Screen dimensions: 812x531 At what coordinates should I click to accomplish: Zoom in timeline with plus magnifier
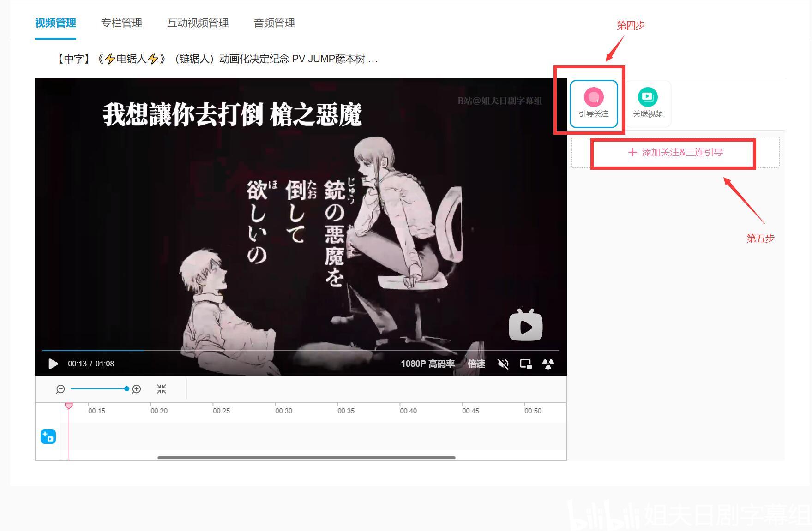coord(137,389)
